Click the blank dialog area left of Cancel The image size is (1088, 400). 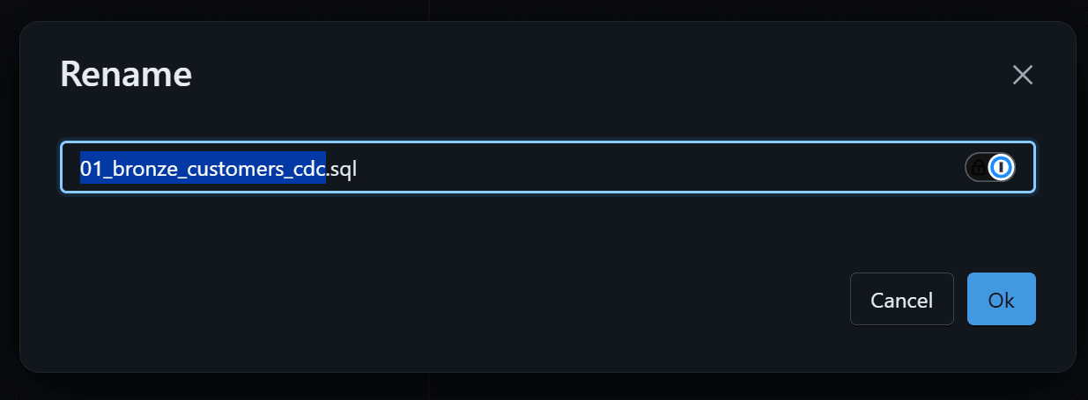coord(440,300)
